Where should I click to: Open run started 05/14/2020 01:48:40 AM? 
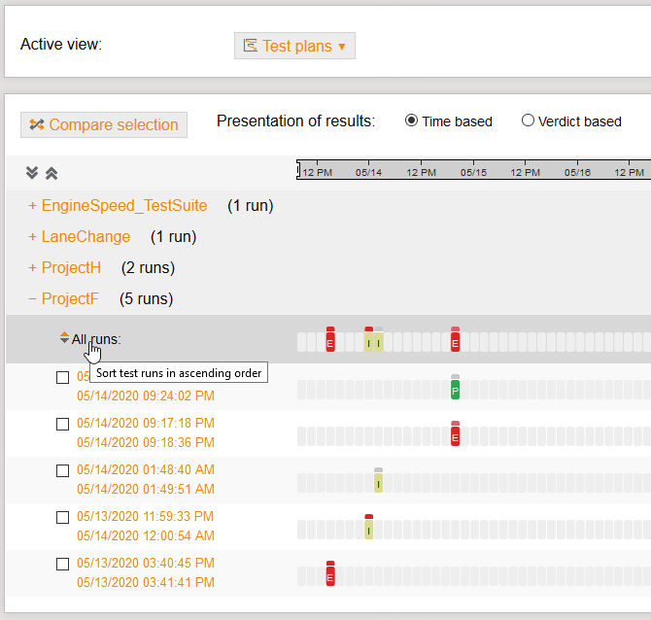pos(146,470)
